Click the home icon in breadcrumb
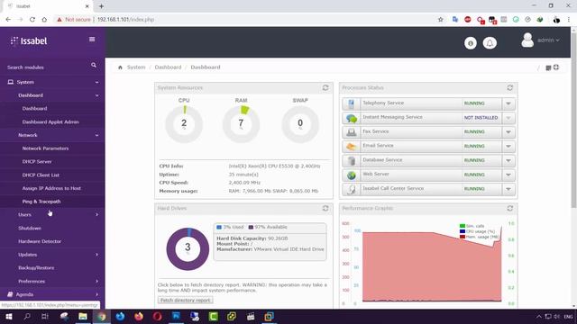 pos(120,67)
